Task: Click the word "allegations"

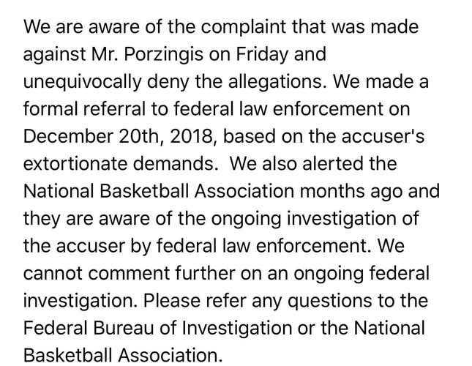Action: click(277, 81)
